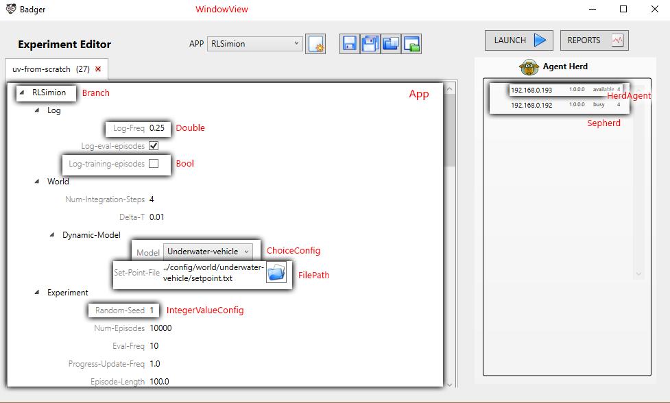Viewport: 670px width, 403px height.
Task: Click the stacked blue windows toolbar icon
Action: coord(391,44)
